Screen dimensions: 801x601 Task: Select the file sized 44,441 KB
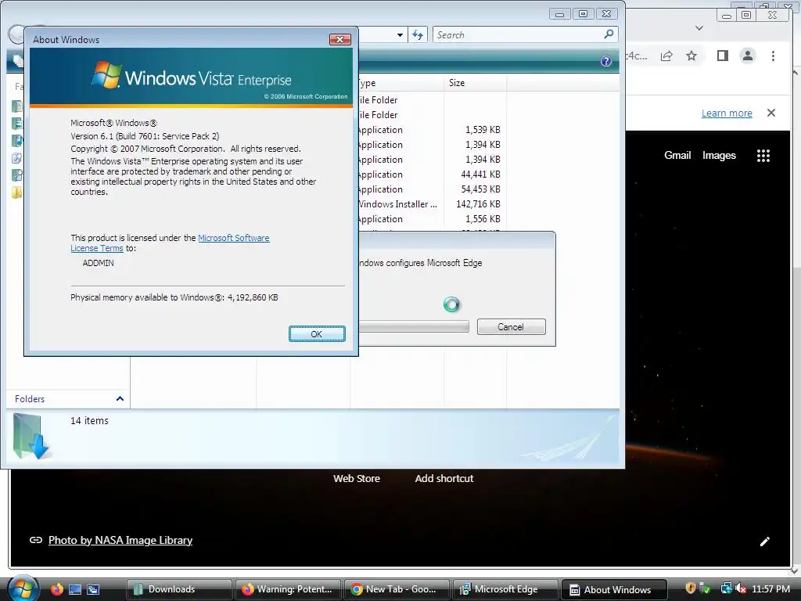point(480,175)
